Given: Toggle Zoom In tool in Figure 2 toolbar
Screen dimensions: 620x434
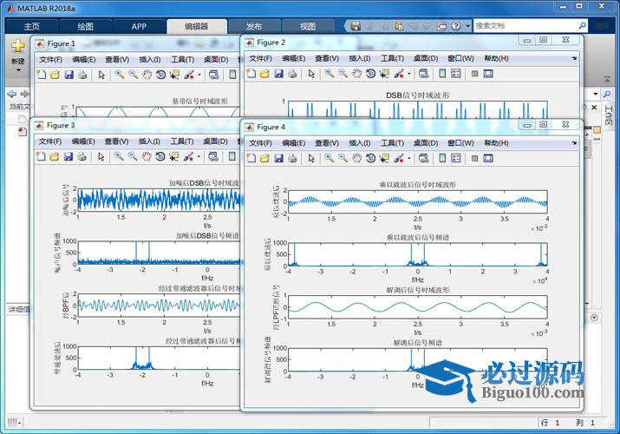Looking at the screenshot, I should [329, 74].
